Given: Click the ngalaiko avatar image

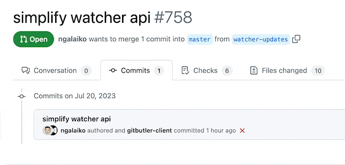Looking at the screenshot, I should [47, 130].
